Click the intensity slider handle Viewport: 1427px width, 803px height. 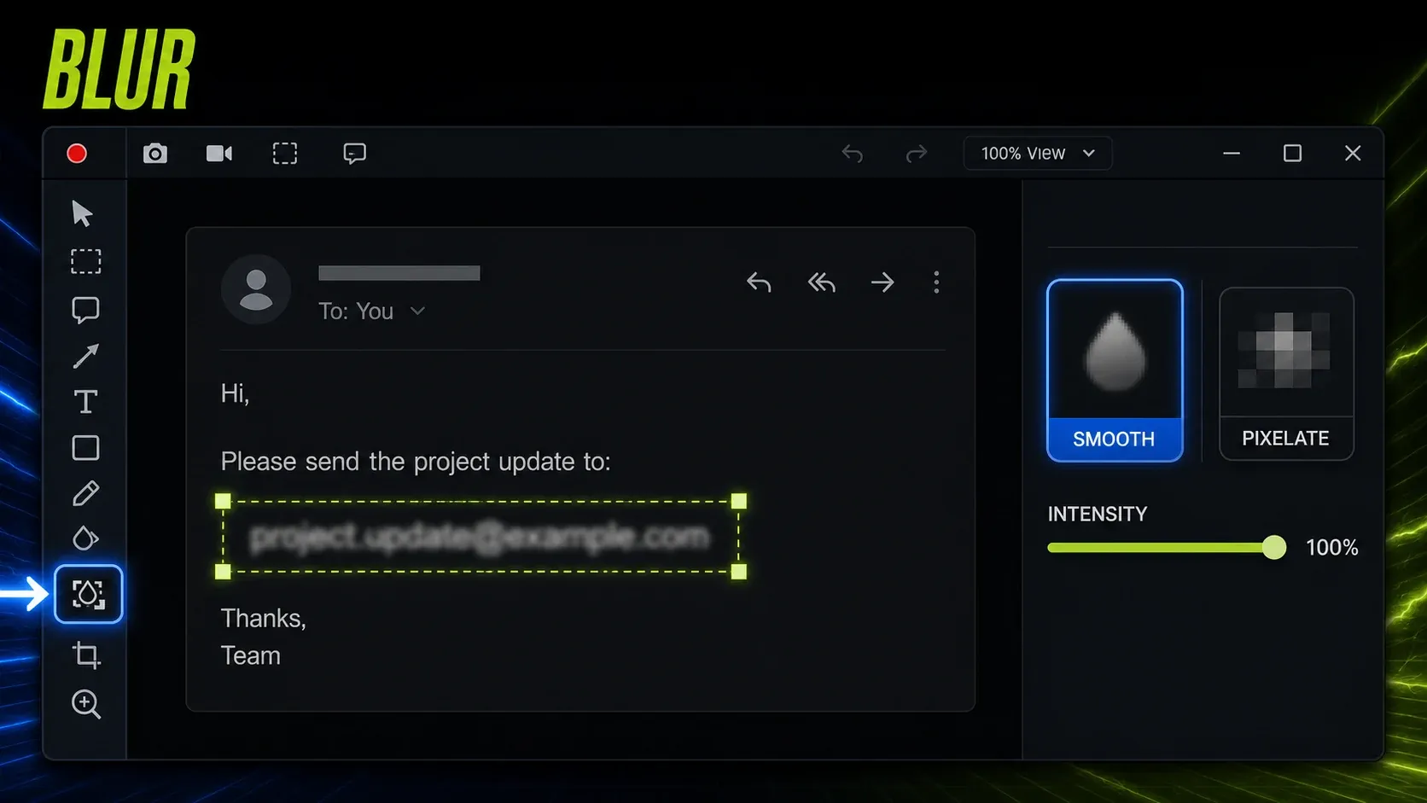click(x=1274, y=547)
